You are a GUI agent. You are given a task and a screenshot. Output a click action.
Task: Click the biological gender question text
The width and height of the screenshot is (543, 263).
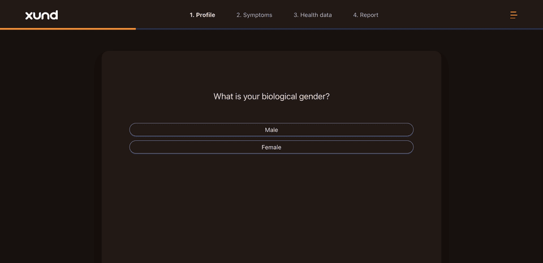click(x=271, y=97)
